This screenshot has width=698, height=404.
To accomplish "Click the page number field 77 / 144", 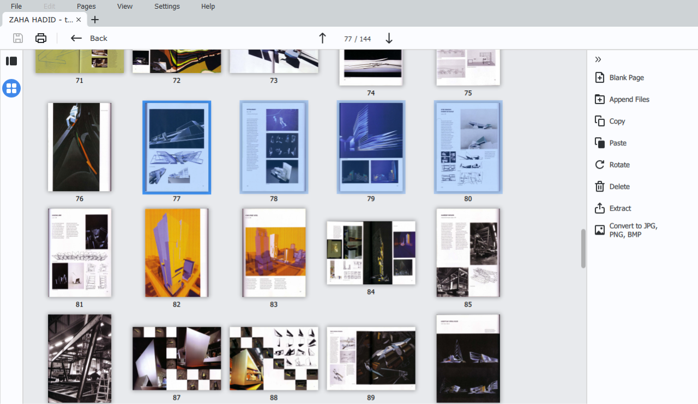I will [357, 39].
